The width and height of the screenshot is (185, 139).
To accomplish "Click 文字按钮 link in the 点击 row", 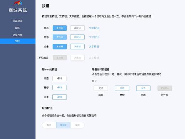I will [94, 47].
